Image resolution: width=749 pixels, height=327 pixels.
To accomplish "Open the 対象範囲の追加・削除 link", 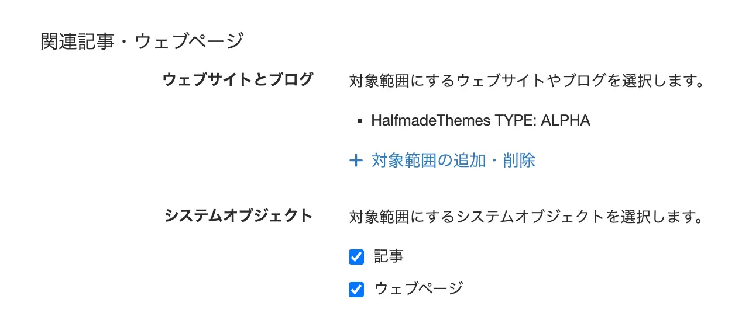I will [x=453, y=161].
